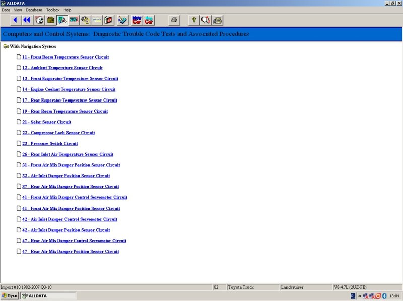
Task: Open 41 - Front Air Mix Damper Position Sensor
Action: (71, 208)
